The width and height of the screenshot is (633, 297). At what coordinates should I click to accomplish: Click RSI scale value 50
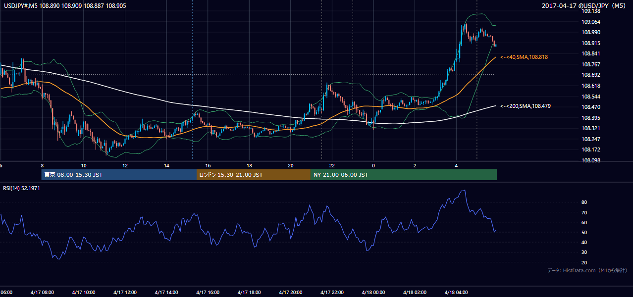pos(584,232)
